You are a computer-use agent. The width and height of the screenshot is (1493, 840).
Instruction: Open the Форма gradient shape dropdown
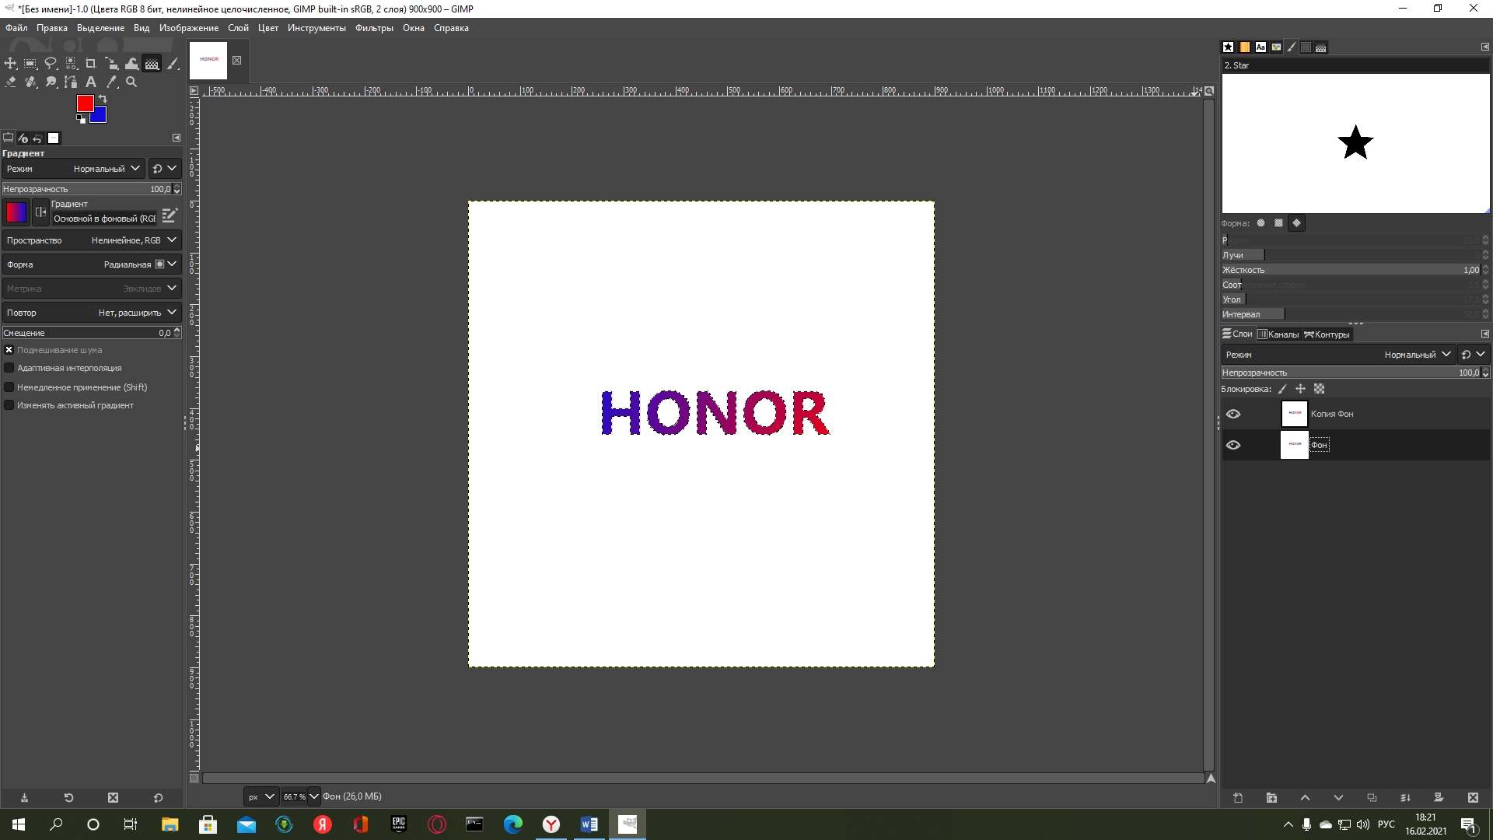click(x=92, y=264)
